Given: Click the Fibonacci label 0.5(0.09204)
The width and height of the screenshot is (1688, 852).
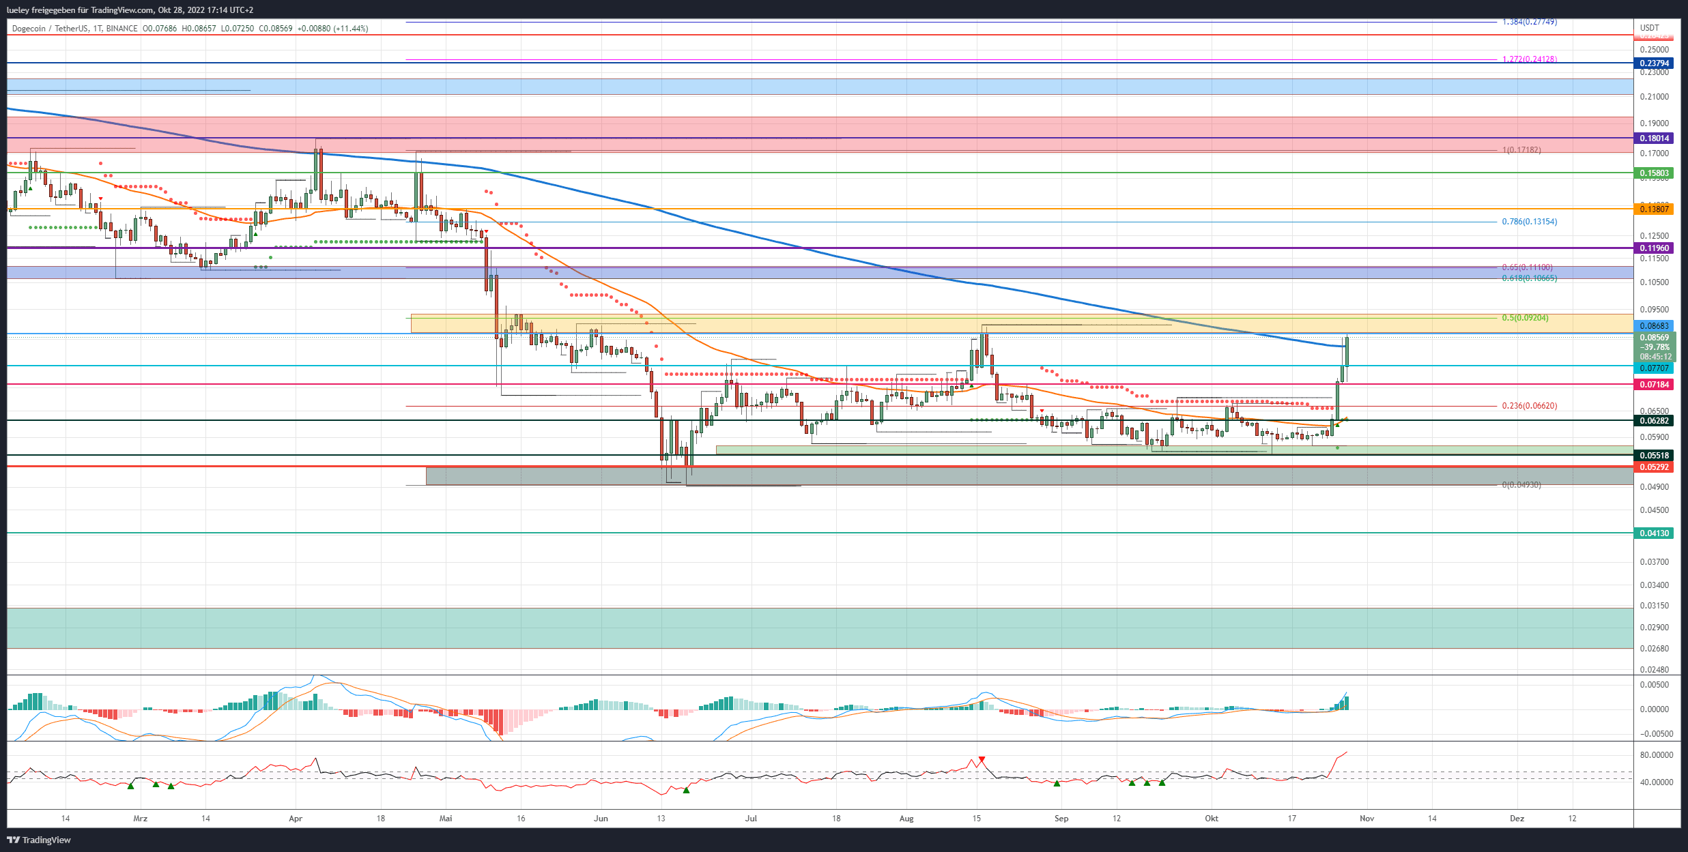Looking at the screenshot, I should click(x=1525, y=318).
